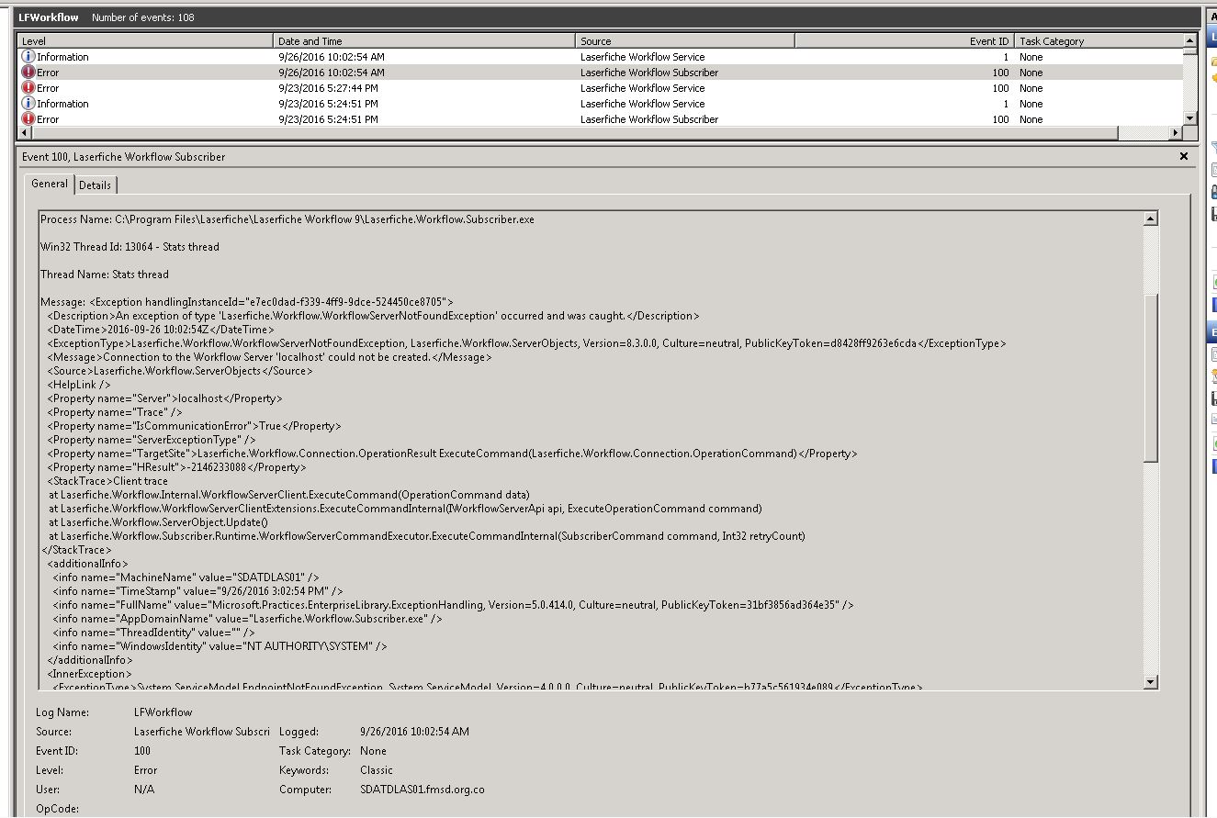Screen dimensions: 1217x818
Task: Click the Keywords value Classic
Action: point(377,770)
